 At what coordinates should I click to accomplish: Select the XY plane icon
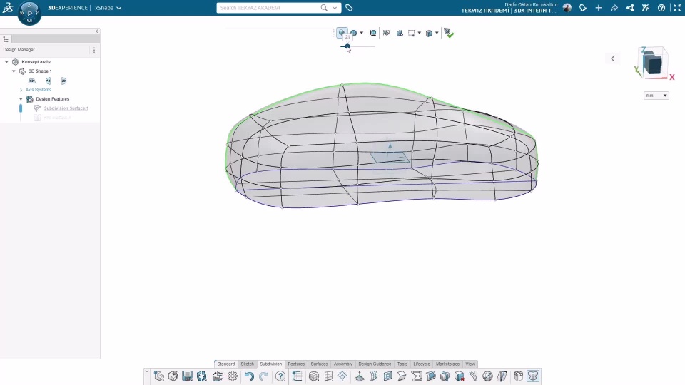(32, 81)
